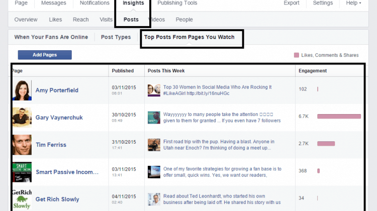
Task: Open Gary Vaynerchuk page link
Action: [59, 117]
